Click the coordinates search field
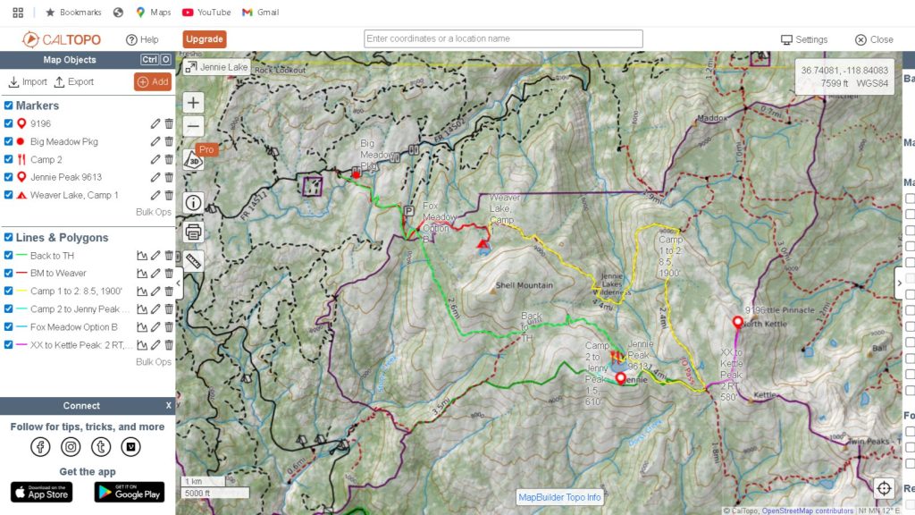The height and width of the screenshot is (515, 915). coord(503,39)
